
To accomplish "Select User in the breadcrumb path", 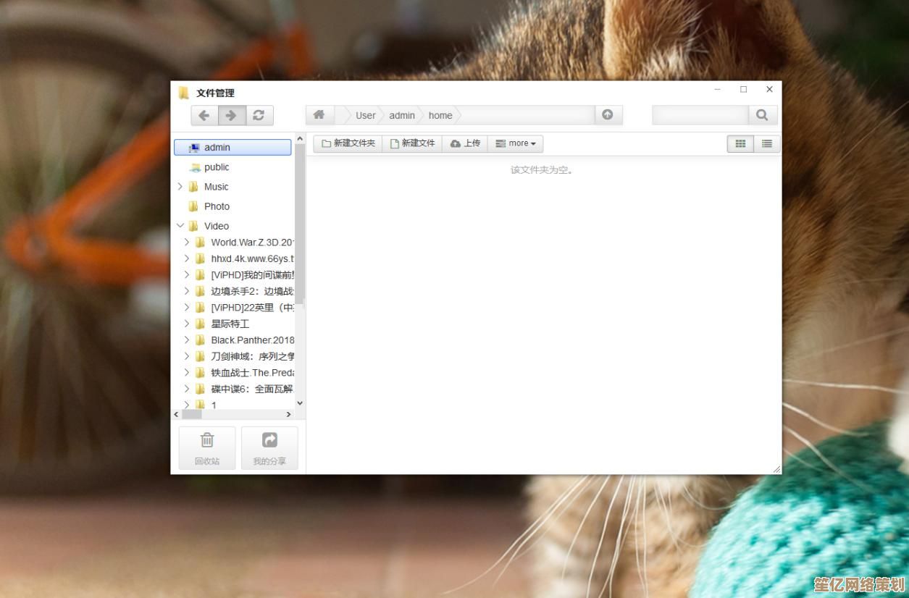I will pos(365,115).
